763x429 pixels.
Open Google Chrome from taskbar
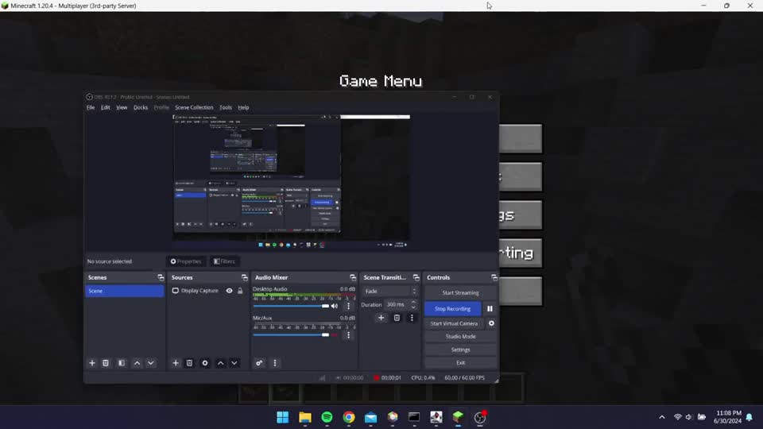(x=349, y=417)
